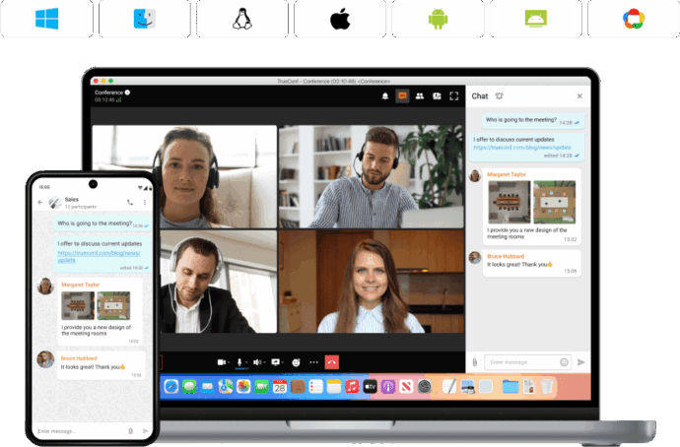
Task: Select the Apple logo platform icon
Action: [x=340, y=19]
